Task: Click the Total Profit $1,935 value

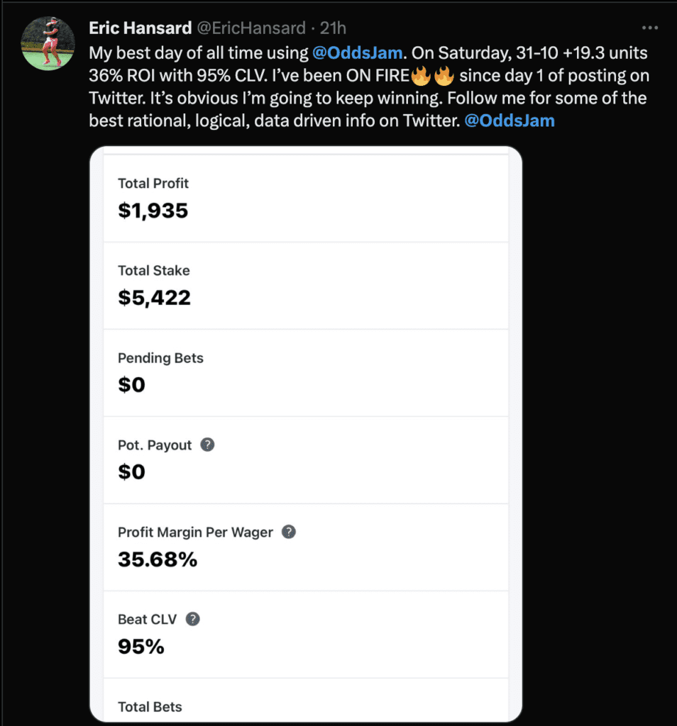Action: pos(153,211)
